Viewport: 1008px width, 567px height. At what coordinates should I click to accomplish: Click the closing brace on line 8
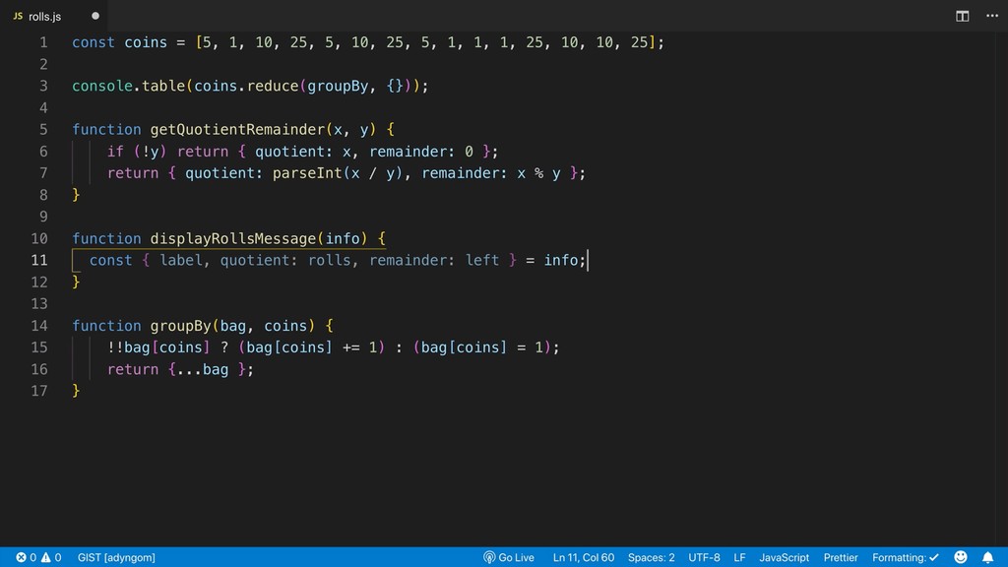coord(76,195)
